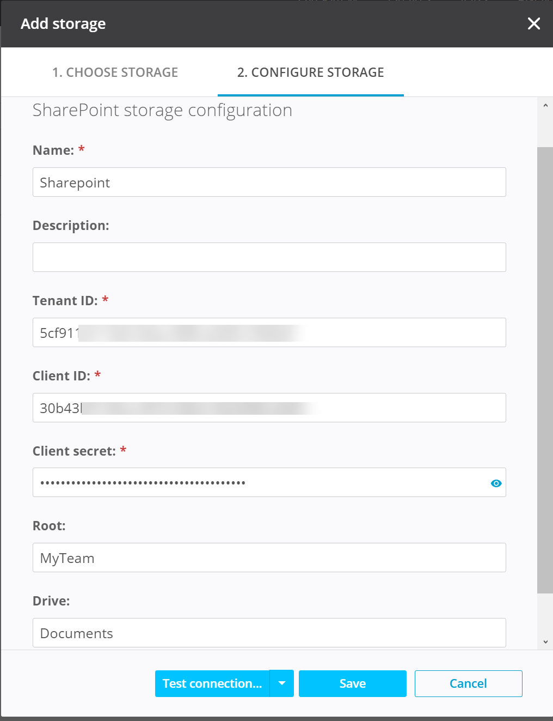The height and width of the screenshot is (721, 553).
Task: Close the Add storage dialog
Action: pyautogui.click(x=533, y=23)
